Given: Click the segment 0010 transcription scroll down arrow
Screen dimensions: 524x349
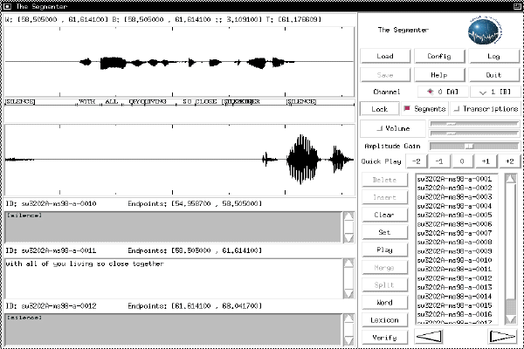Looking at the screenshot, I should point(348,238).
